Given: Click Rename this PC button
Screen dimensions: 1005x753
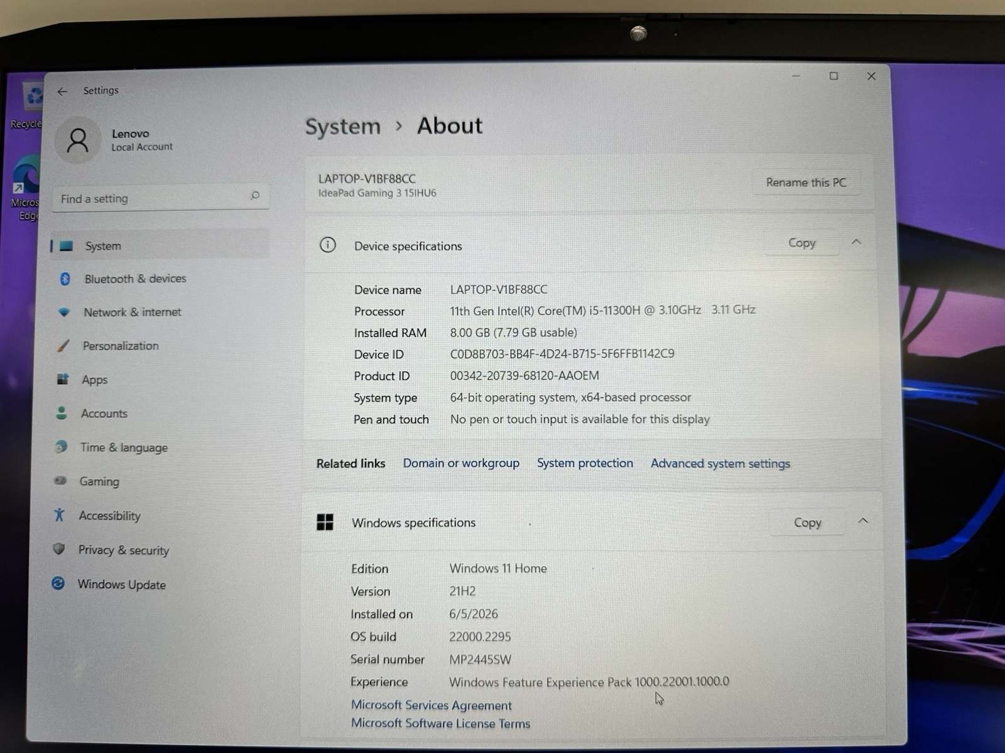Looking at the screenshot, I should pyautogui.click(x=806, y=183).
